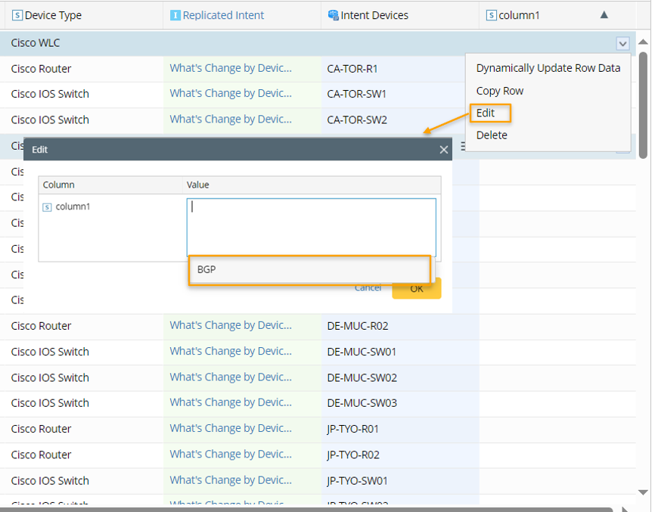Select Copy Row from context menu
This screenshot has width=655, height=512.
tap(500, 91)
